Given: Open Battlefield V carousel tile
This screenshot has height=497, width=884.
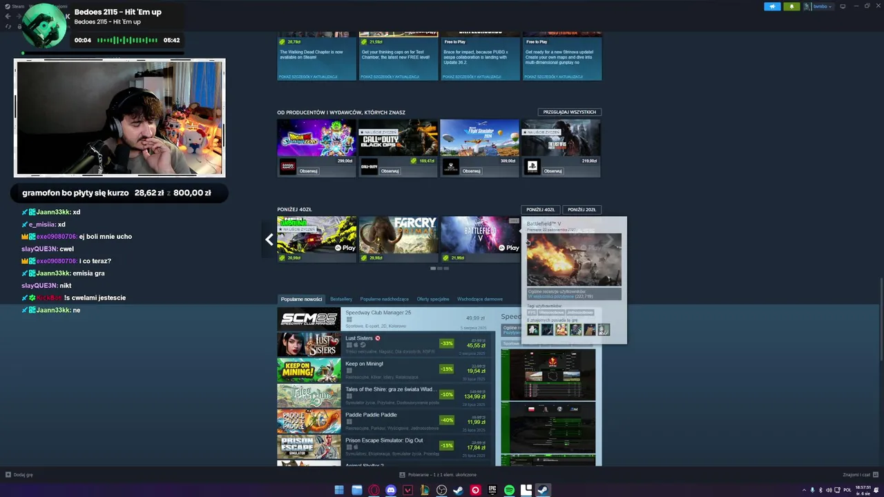Looking at the screenshot, I should 480,239.
